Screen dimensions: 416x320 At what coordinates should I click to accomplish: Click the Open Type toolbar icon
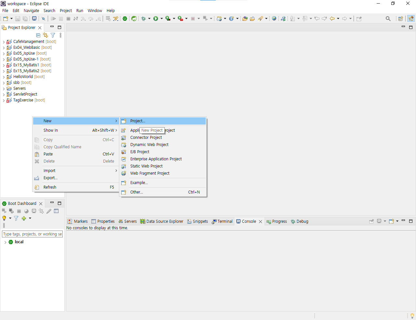[245, 19]
